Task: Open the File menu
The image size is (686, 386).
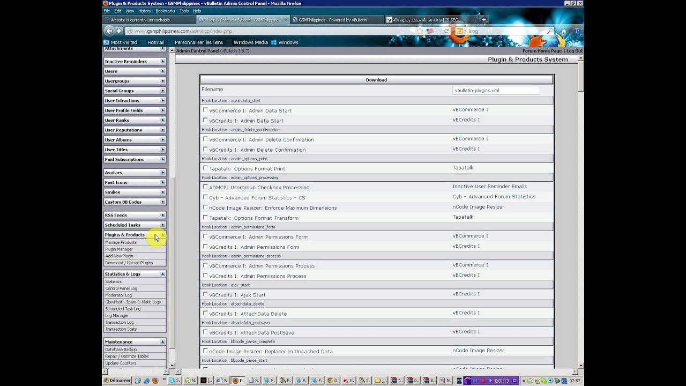Action: point(107,11)
